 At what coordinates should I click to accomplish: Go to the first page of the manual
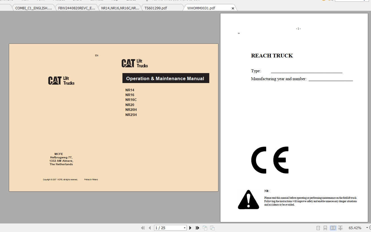(x=143, y=228)
